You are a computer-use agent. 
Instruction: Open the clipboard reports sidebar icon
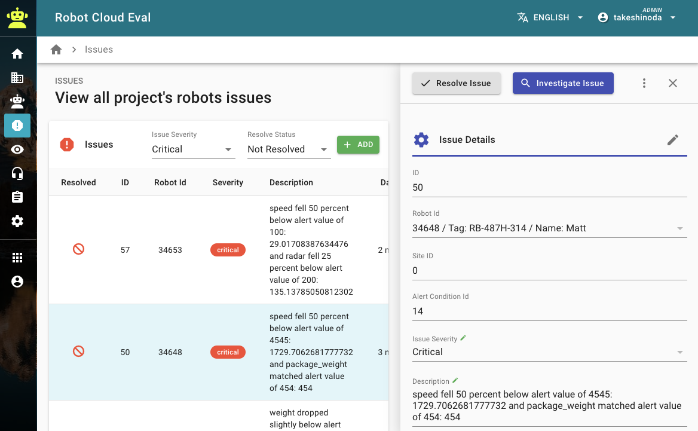[17, 197]
